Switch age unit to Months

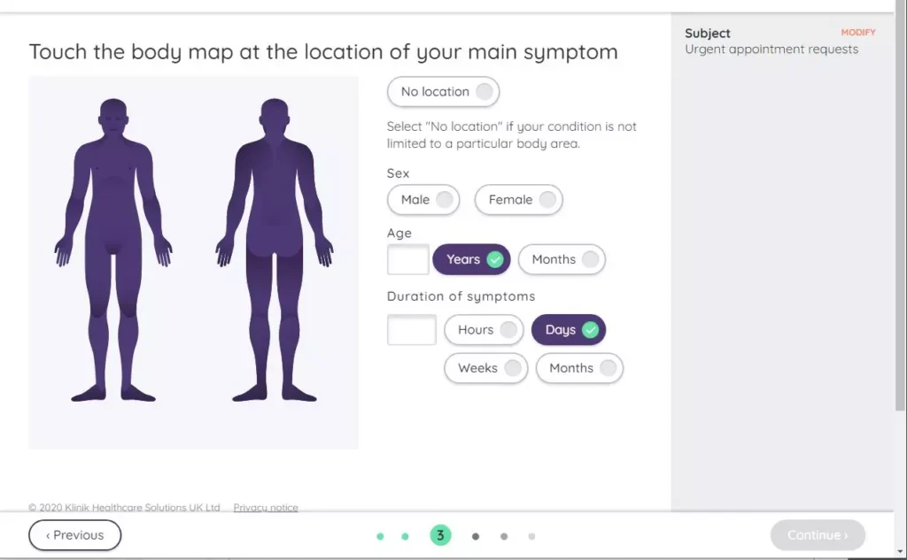562,259
